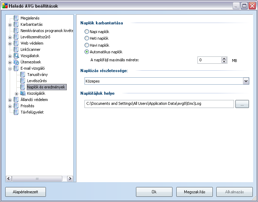The width and height of the screenshot is (258, 202).
Task: Click the Nemkívánatos programok icon
Action: coord(16,31)
